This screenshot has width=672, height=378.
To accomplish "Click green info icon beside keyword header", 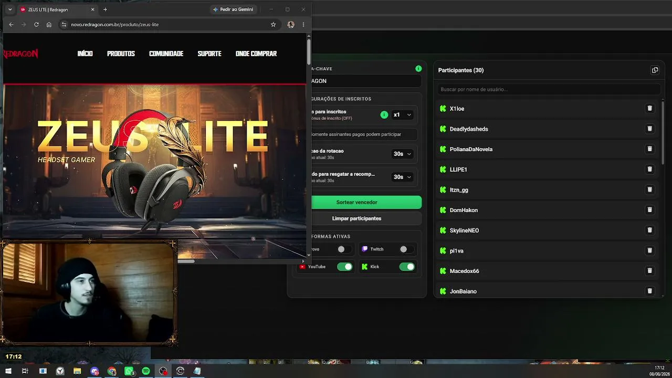I will 418,69.
